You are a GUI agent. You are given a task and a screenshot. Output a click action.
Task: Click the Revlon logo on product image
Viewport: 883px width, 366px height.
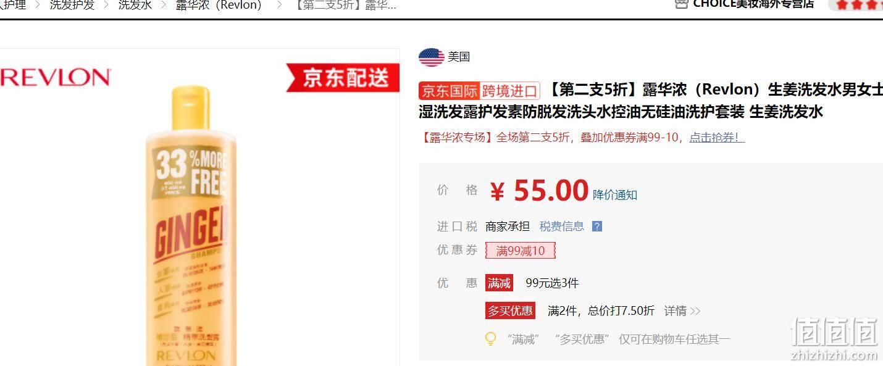55,78
